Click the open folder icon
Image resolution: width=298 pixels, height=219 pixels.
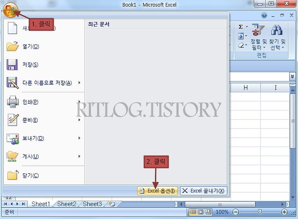click(12, 46)
